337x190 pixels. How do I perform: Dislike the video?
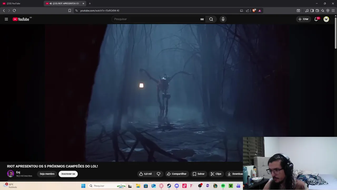click(158, 174)
